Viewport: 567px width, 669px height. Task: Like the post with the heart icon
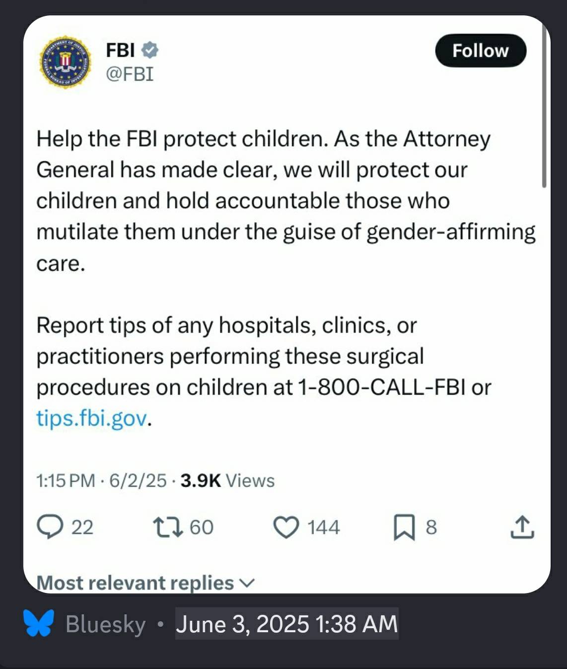click(286, 527)
